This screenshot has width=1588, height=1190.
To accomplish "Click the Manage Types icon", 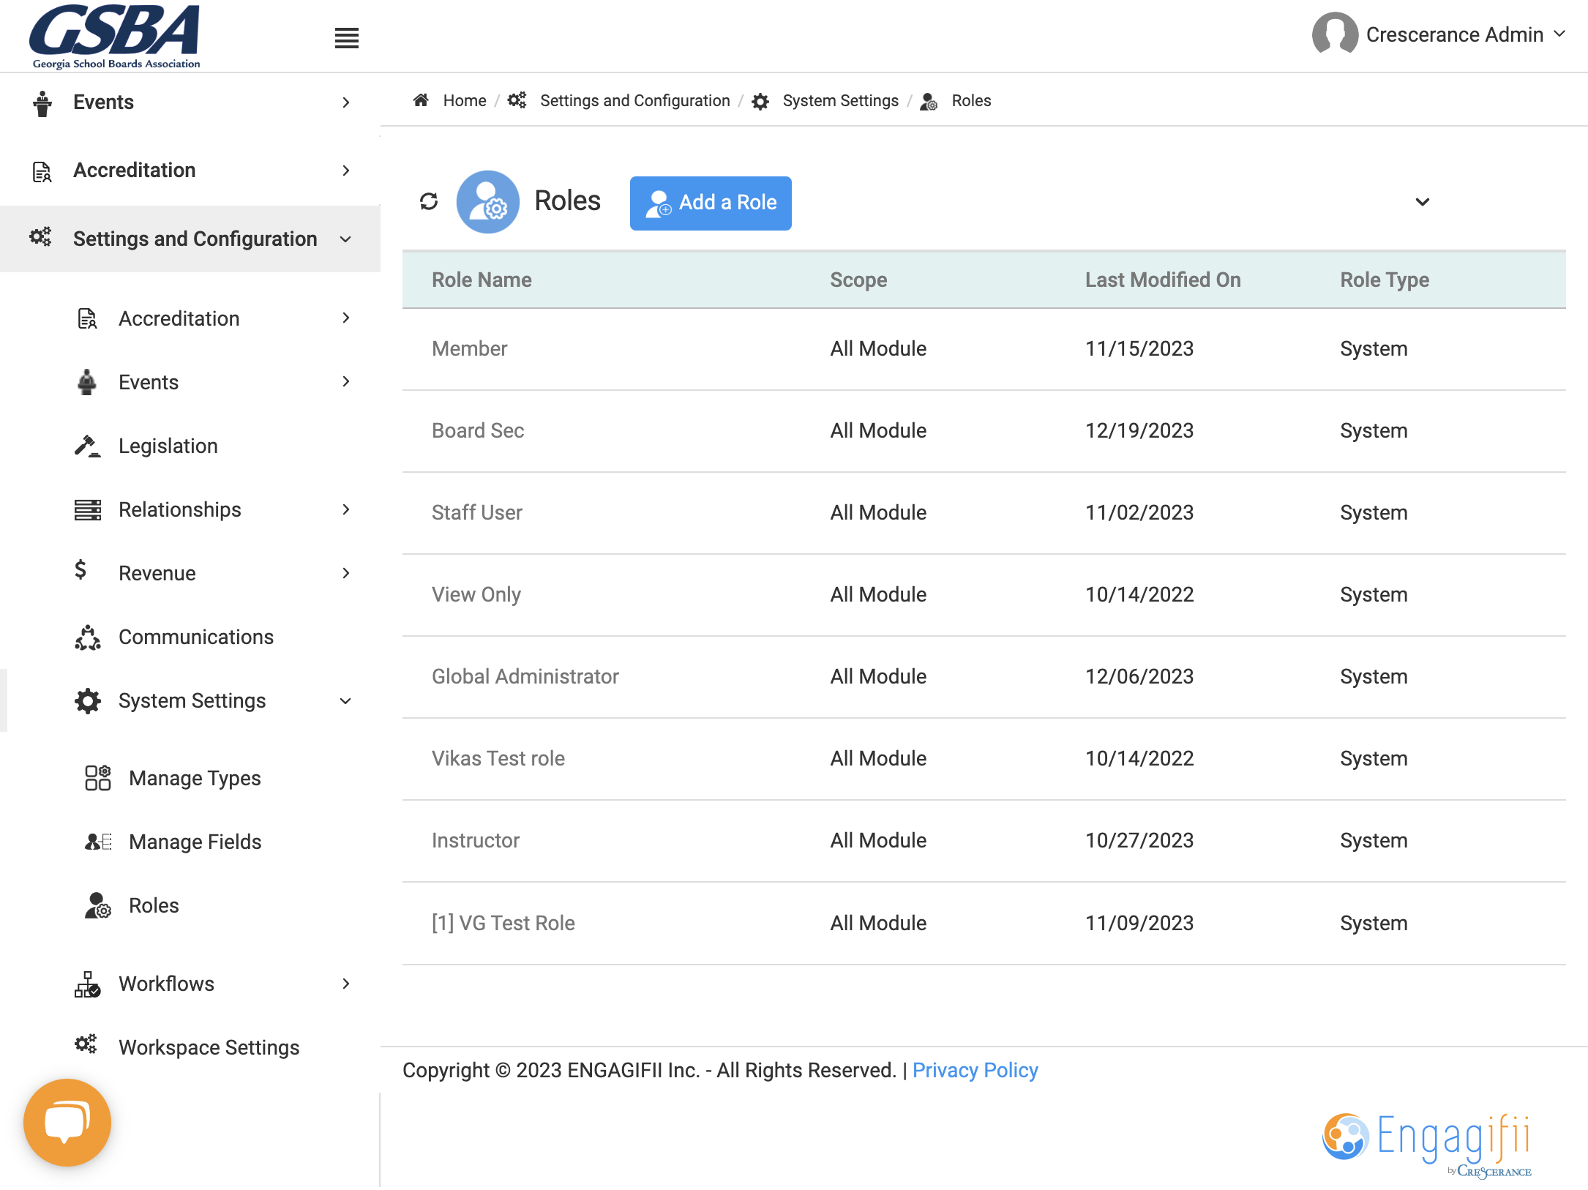I will coord(97,778).
